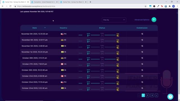The image size is (180, 101).
Task: Reload the page in browser toolbar
Action: (x=10, y=6)
